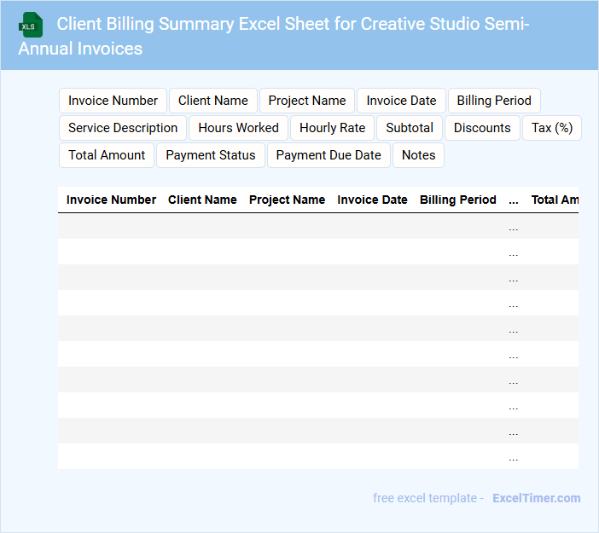
Task: Select the Invoice Number tag
Action: (x=113, y=101)
